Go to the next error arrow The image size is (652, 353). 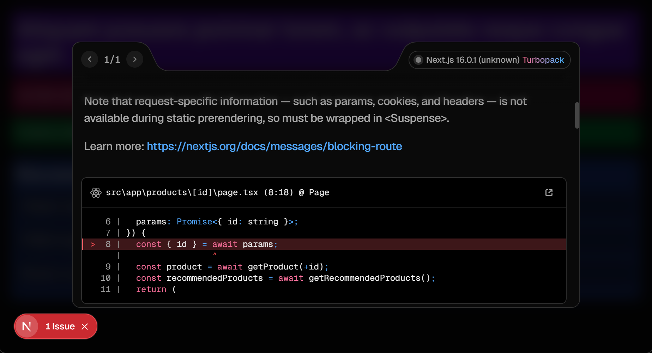(x=135, y=59)
